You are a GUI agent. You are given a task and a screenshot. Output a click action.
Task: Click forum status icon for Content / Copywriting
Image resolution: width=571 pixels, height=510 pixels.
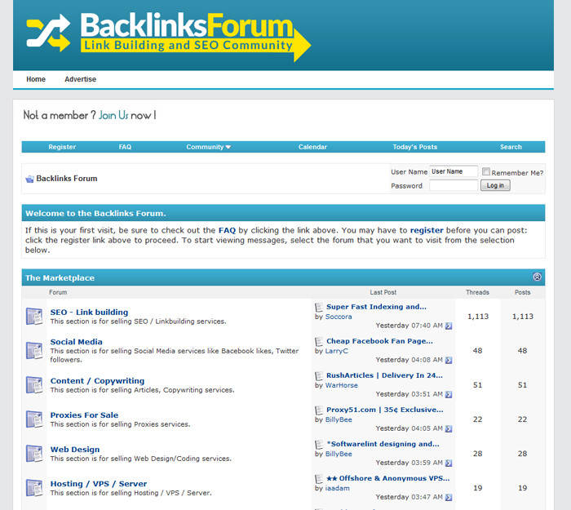tap(34, 384)
